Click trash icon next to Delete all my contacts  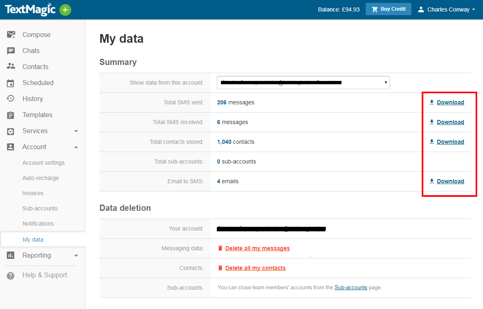point(220,268)
